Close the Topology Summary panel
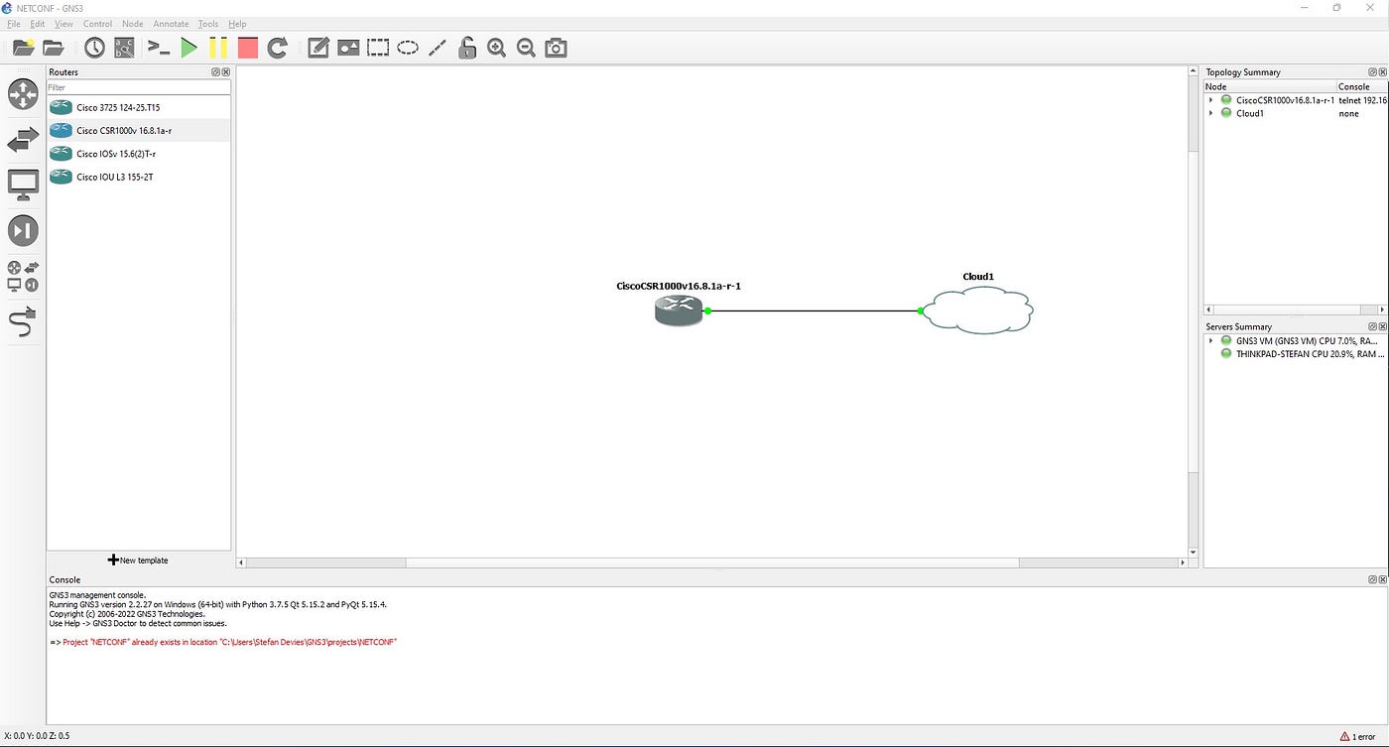The height and width of the screenshot is (747, 1389). tap(1382, 72)
